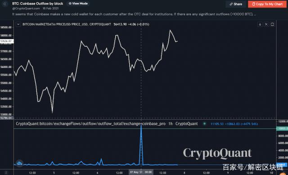
Task: Click the cloud logo icon in outflow pane
Action: pos(19,163)
